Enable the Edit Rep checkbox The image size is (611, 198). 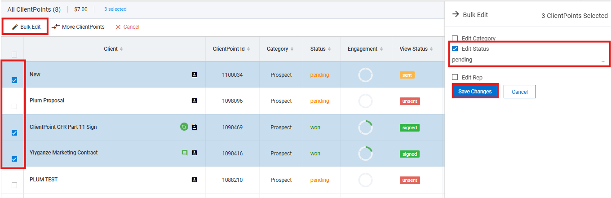455,77
